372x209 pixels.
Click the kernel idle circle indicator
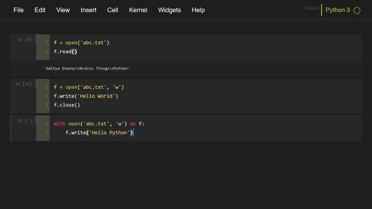[357, 10]
